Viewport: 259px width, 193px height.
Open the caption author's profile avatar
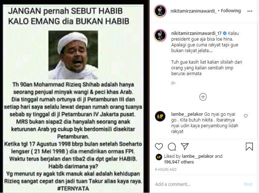coord(160,35)
